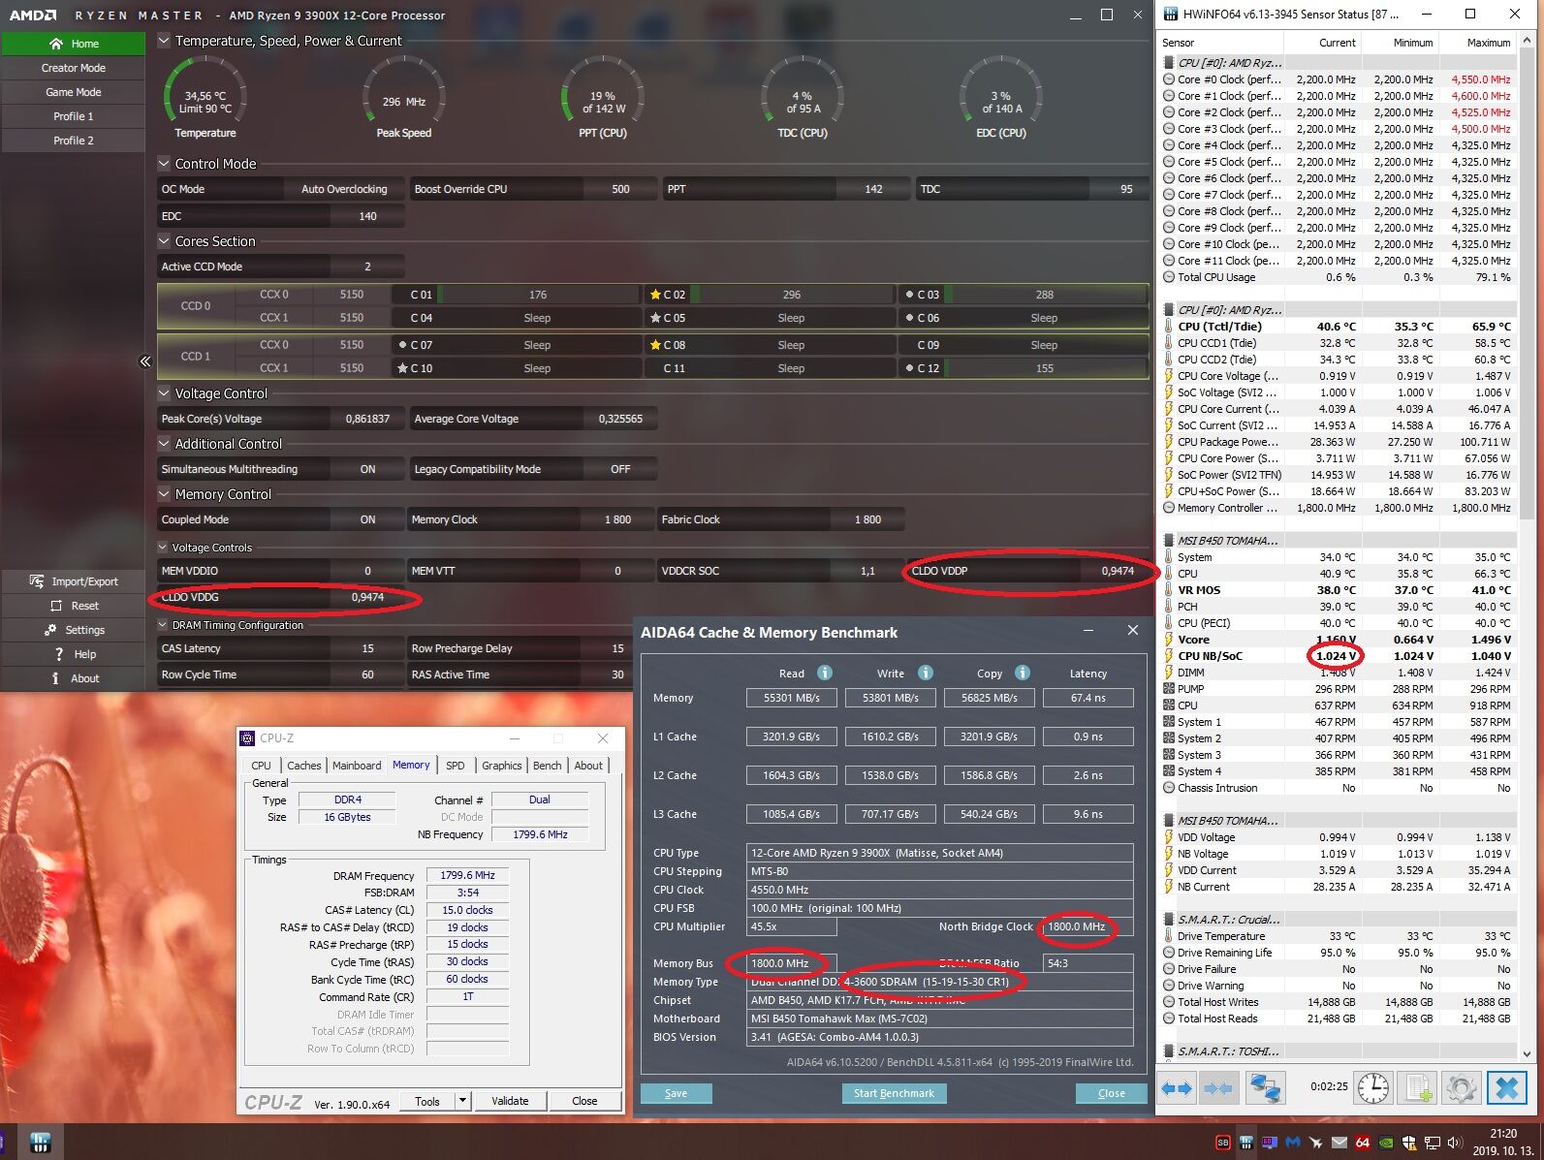Click Close button in AIDA64 benchmark
1544x1160 pixels.
point(1111,1093)
